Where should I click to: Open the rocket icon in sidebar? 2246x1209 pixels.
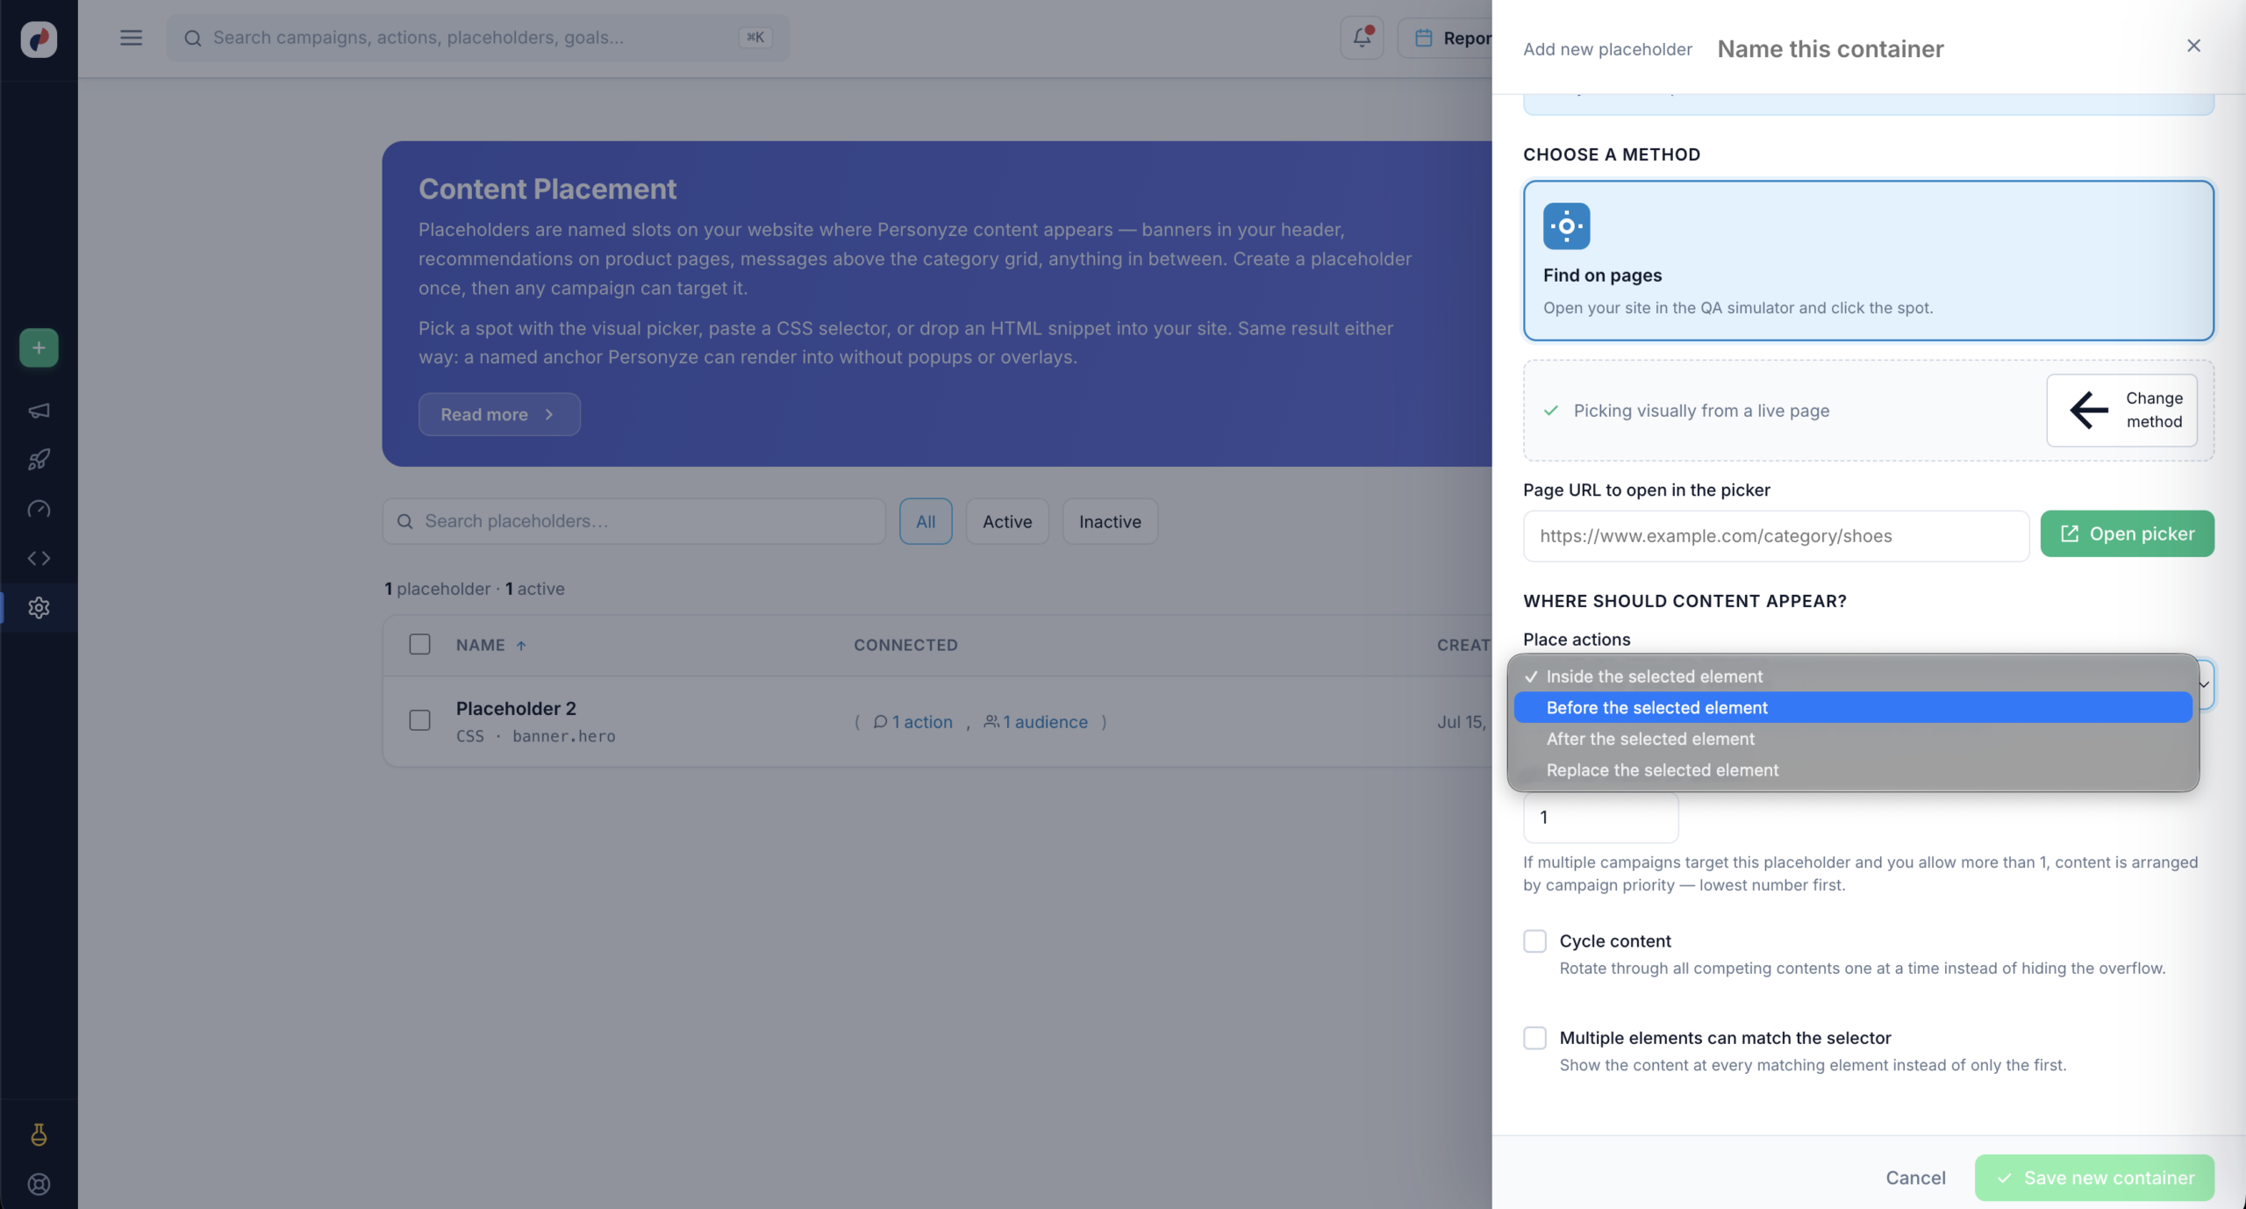point(39,460)
